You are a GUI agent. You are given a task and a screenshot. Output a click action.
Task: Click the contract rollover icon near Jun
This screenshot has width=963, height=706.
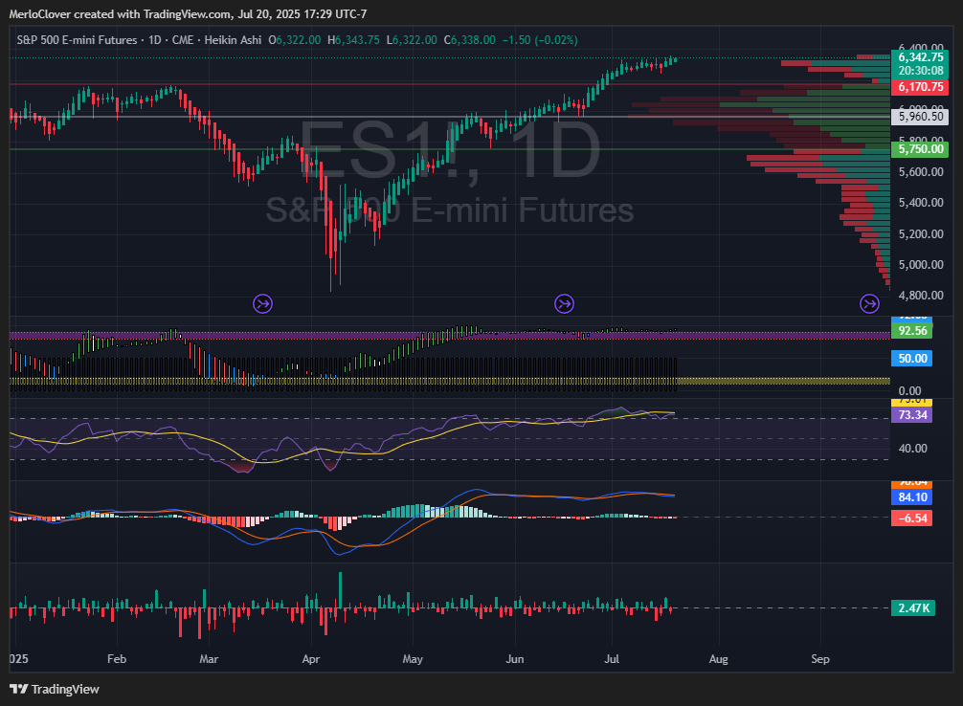pos(564,303)
